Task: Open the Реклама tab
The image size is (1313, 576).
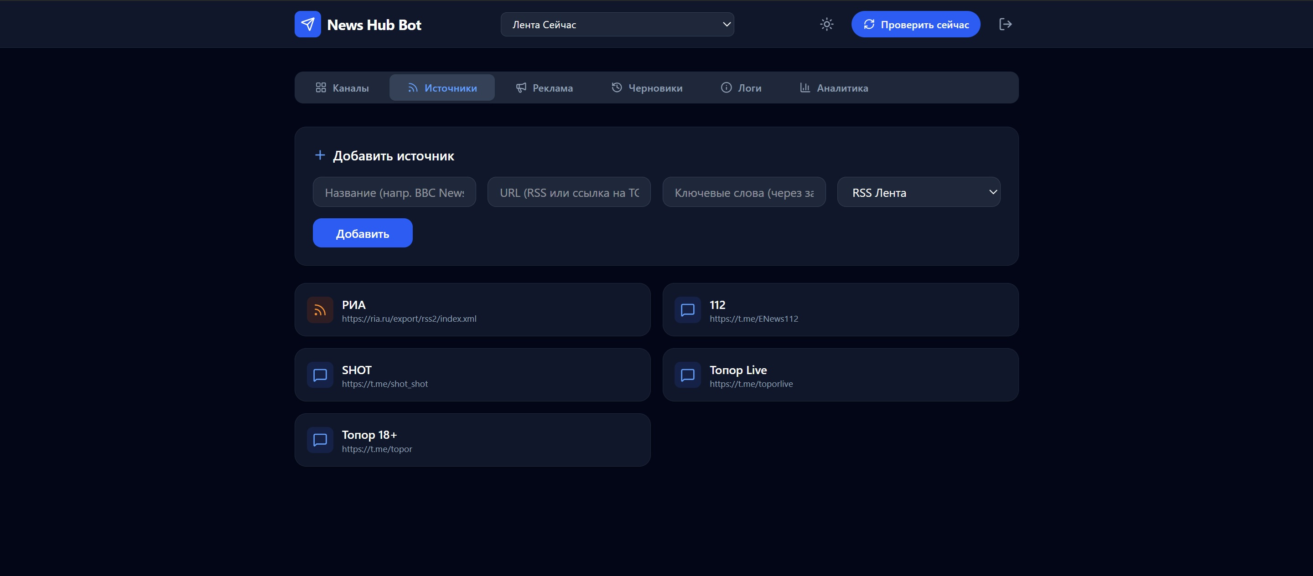Action: (x=544, y=87)
